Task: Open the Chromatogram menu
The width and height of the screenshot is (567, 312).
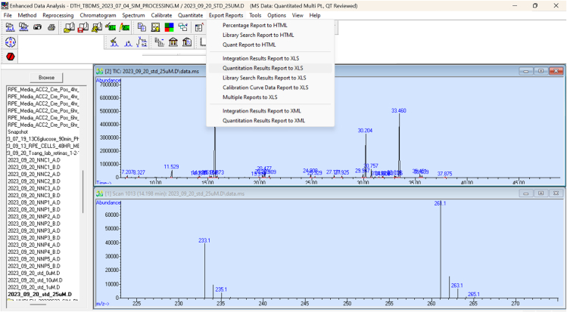Action: 98,15
